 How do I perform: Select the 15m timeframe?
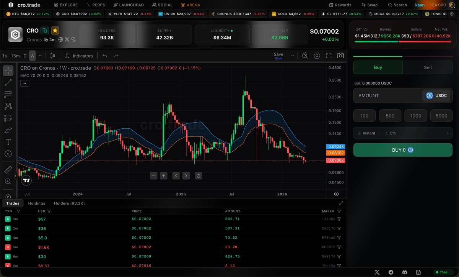[x=15, y=56]
